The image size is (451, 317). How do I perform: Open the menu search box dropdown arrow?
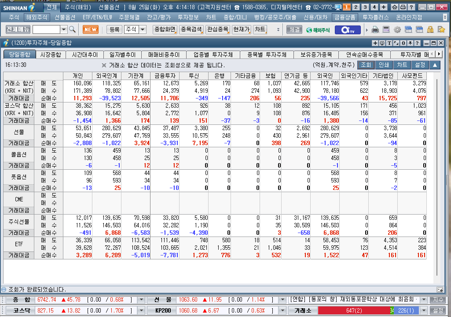click(x=64, y=29)
